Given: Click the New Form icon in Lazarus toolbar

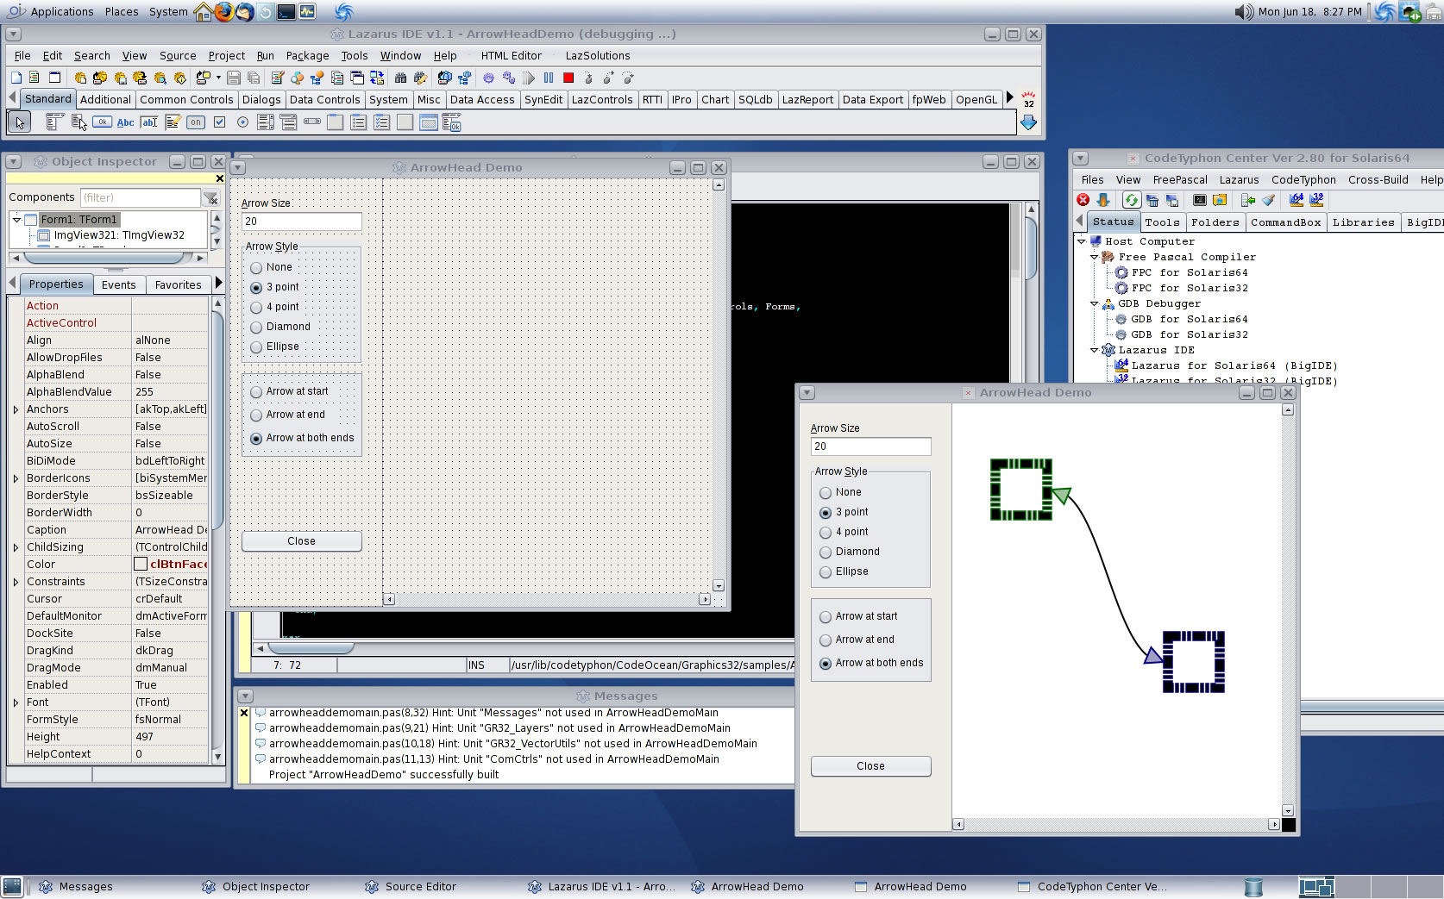Looking at the screenshot, I should point(54,78).
